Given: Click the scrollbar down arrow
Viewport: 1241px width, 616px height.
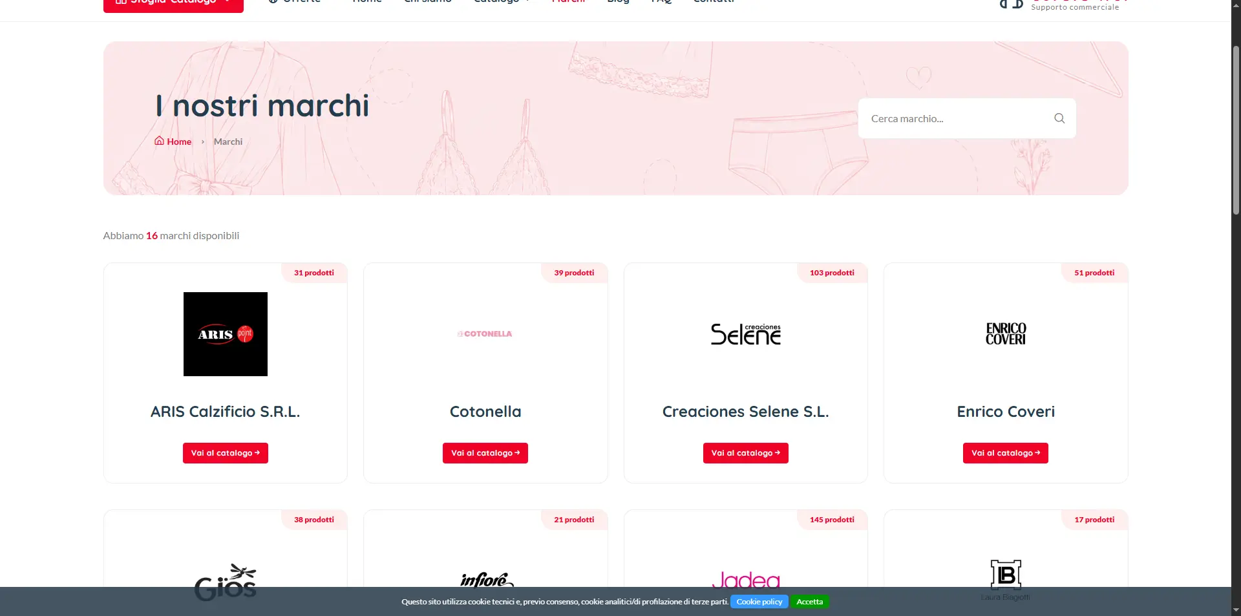Looking at the screenshot, I should coord(1236,610).
